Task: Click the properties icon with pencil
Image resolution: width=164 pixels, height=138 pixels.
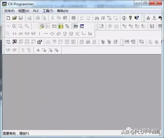Action: pyautogui.click(x=40, y=42)
